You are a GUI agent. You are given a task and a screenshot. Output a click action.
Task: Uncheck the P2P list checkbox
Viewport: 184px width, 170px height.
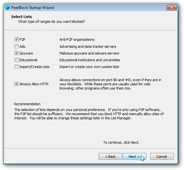coord(16,39)
